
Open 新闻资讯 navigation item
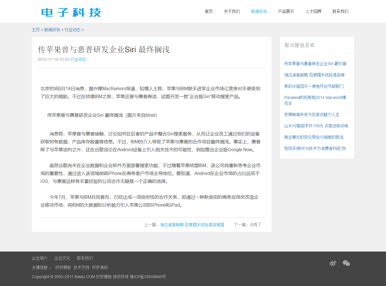259,11
